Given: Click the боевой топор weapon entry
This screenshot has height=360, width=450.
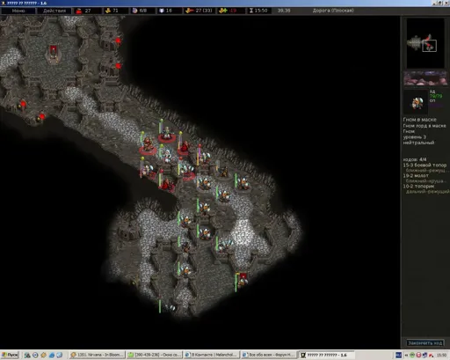Looking at the screenshot, I should pyautogui.click(x=425, y=165).
